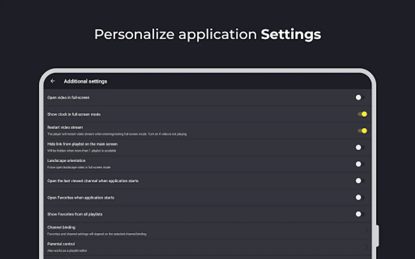Open Parental control chevron arrow

(x=366, y=247)
